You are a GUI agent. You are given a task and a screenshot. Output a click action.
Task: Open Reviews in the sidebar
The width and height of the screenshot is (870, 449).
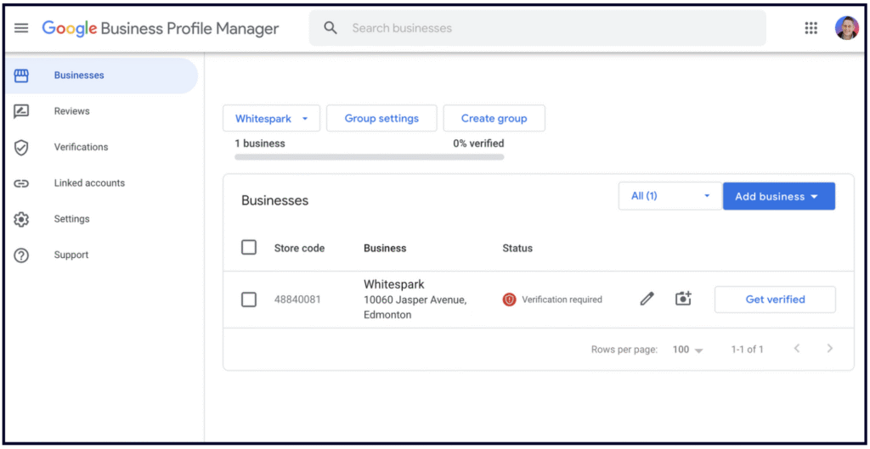point(71,111)
